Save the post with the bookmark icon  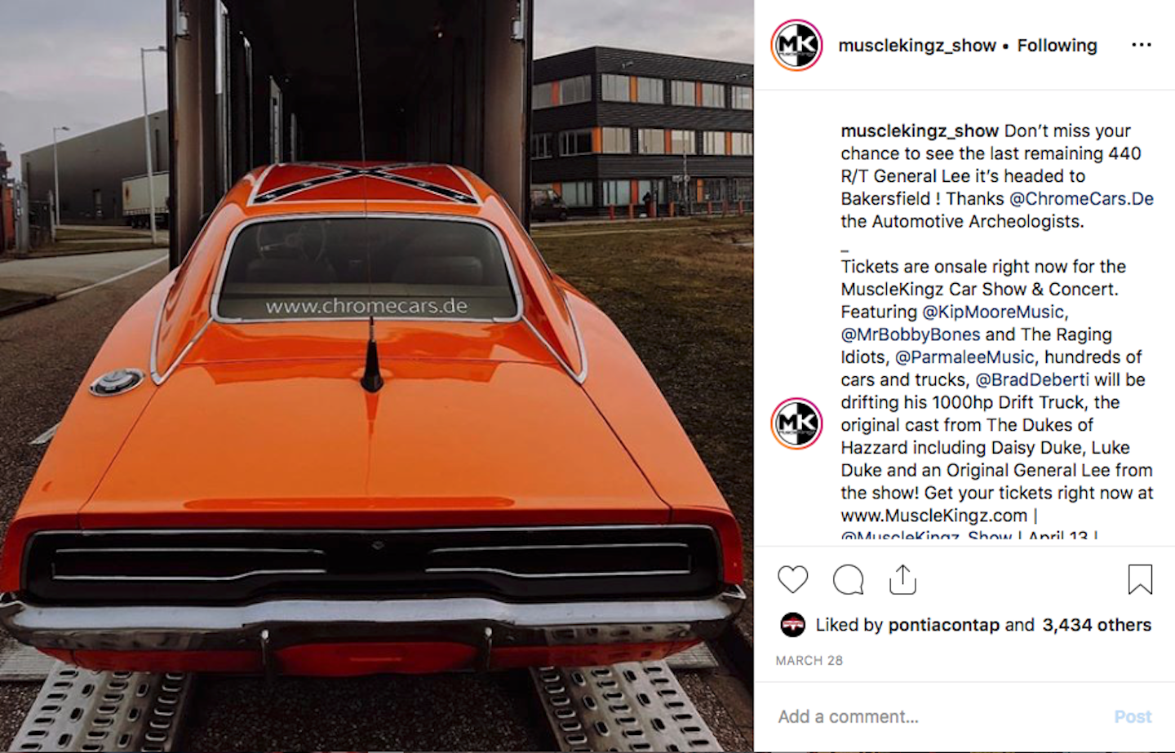pyautogui.click(x=1140, y=580)
